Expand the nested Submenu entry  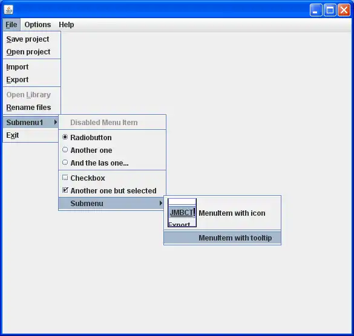click(x=111, y=204)
